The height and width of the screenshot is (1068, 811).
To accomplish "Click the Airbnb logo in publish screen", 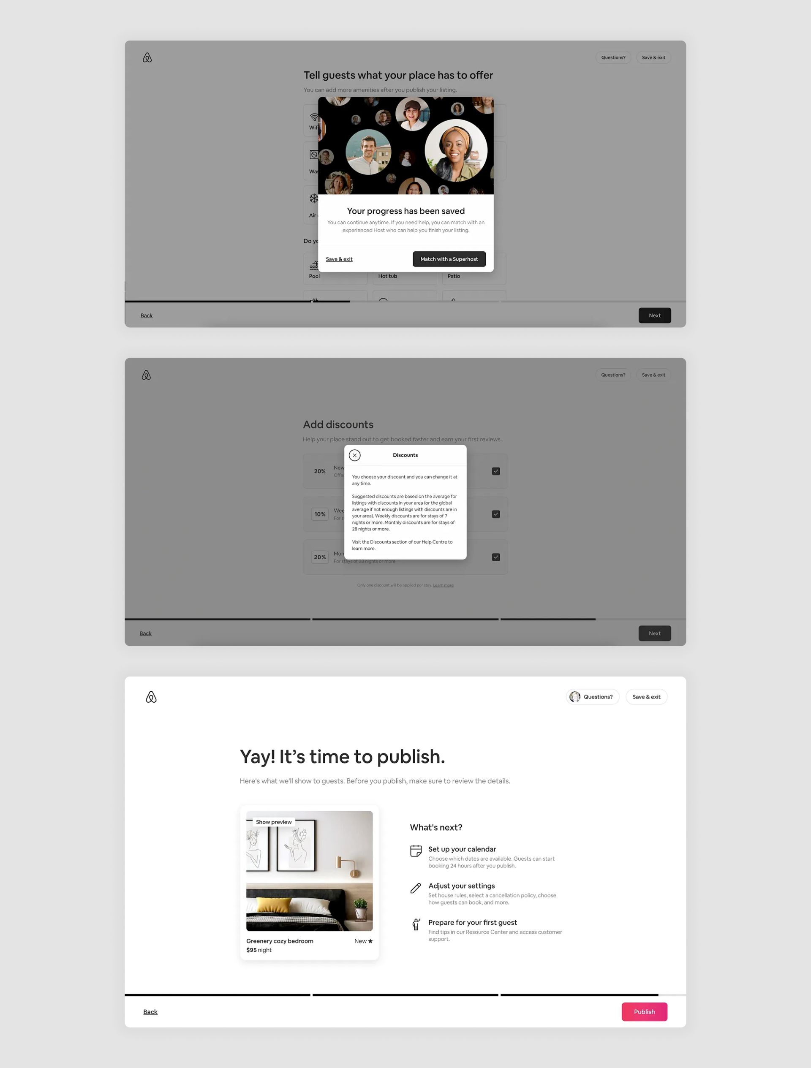I will tap(152, 697).
